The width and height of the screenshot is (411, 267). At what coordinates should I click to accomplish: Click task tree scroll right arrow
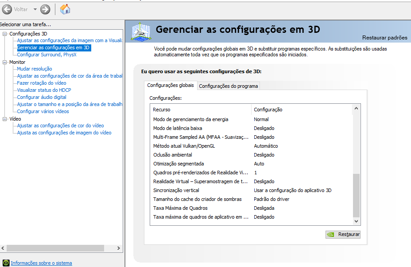119,248
